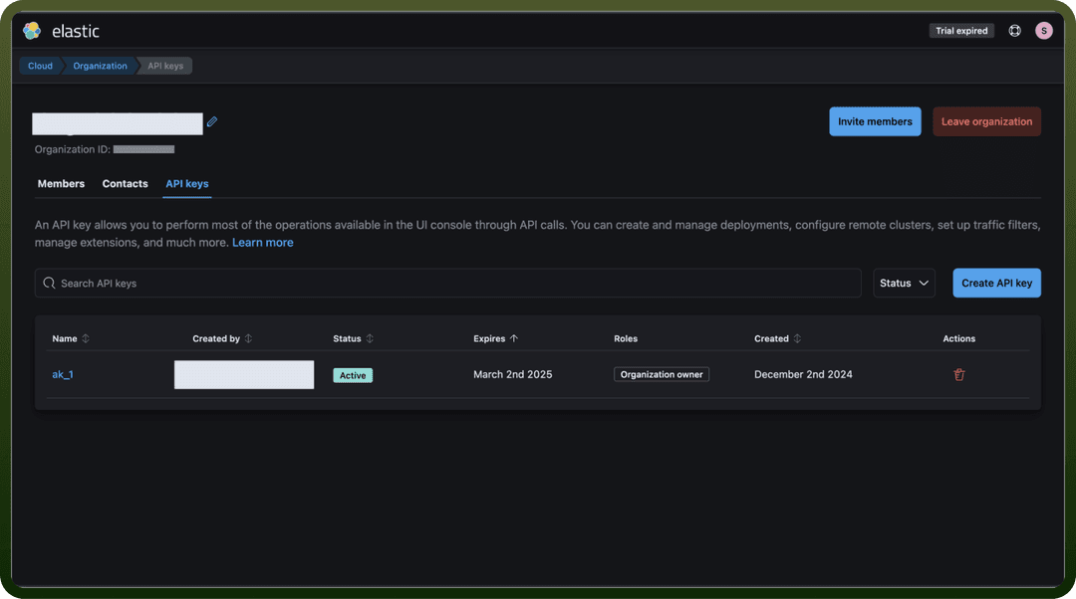Sort by Status column arrows
Image resolution: width=1076 pixels, height=599 pixels.
tap(370, 338)
